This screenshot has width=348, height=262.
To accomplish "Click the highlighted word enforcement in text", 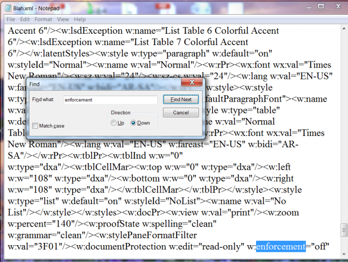I will point(281,247).
